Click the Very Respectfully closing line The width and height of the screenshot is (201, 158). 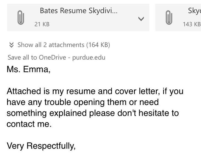[41, 146]
